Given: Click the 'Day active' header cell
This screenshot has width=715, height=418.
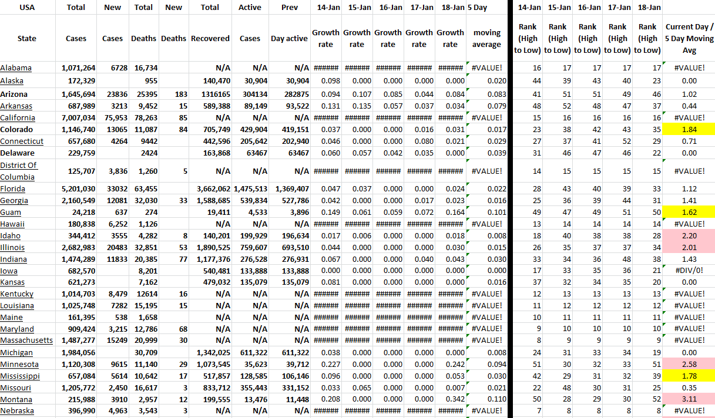Looking at the screenshot, I should pos(289,39).
